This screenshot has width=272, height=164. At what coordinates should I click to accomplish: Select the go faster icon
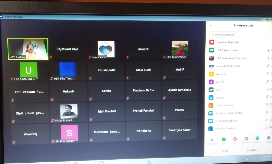(x=257, y=138)
